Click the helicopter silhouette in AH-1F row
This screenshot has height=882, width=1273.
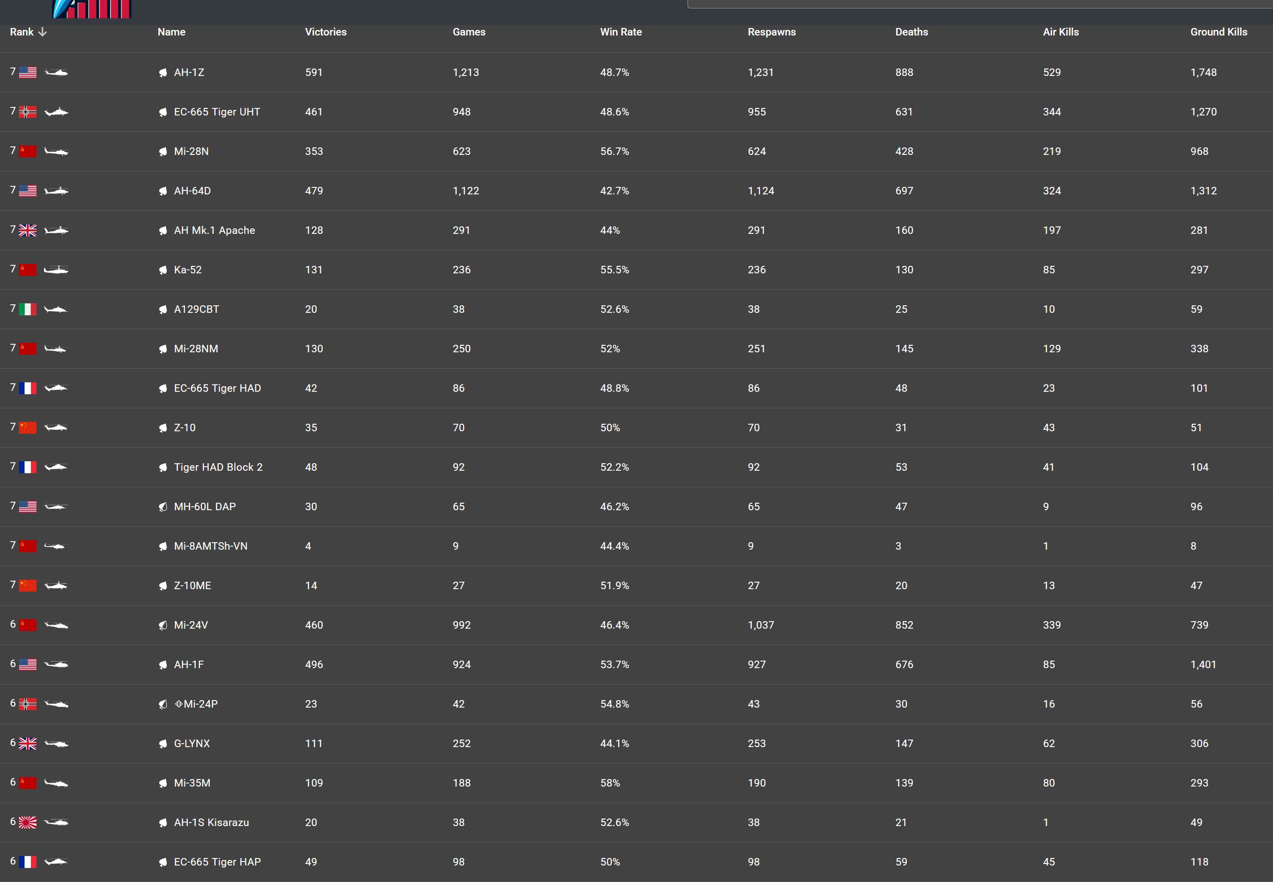[56, 664]
